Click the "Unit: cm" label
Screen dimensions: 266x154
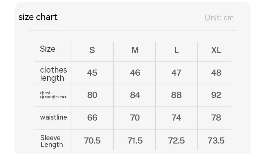coord(219,18)
